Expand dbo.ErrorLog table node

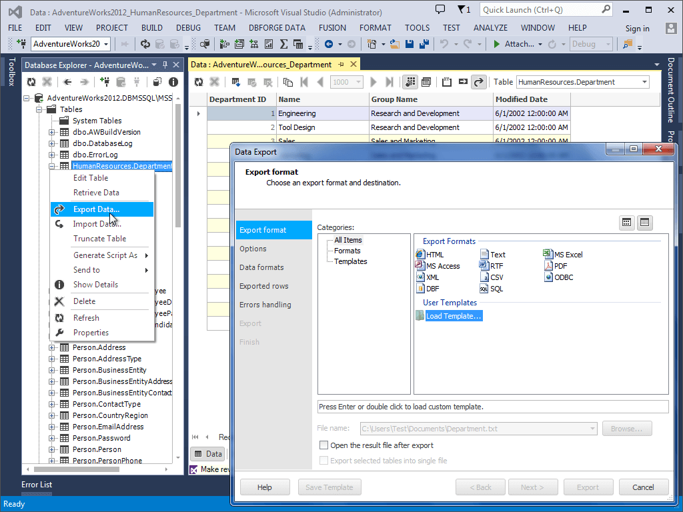tap(52, 155)
